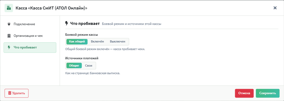Open the Подключение section

point(30,24)
